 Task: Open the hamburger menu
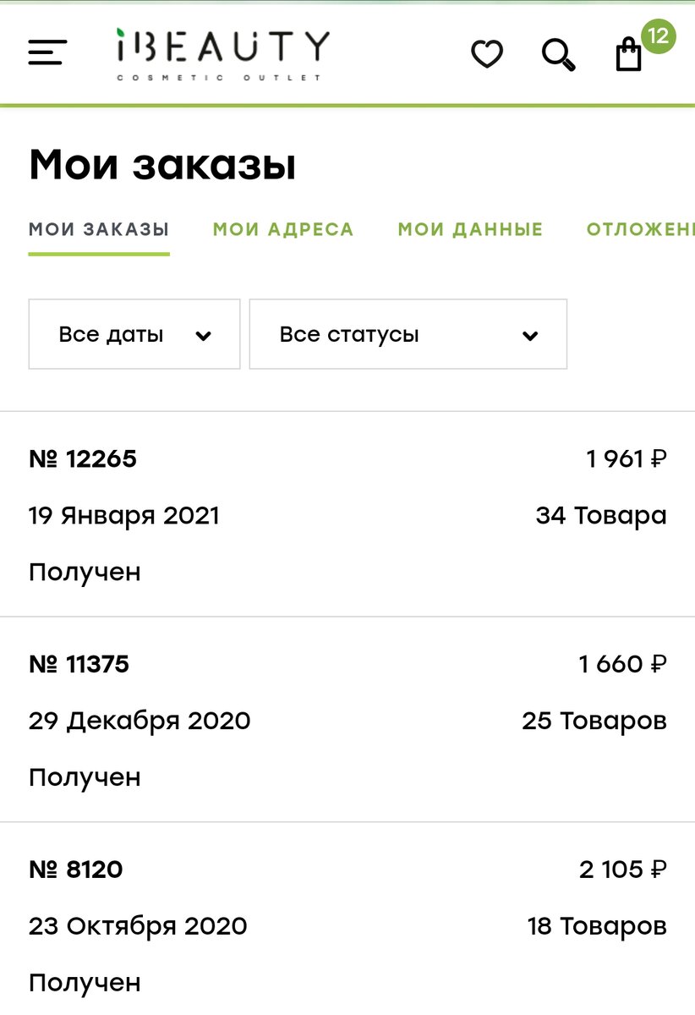[x=47, y=52]
